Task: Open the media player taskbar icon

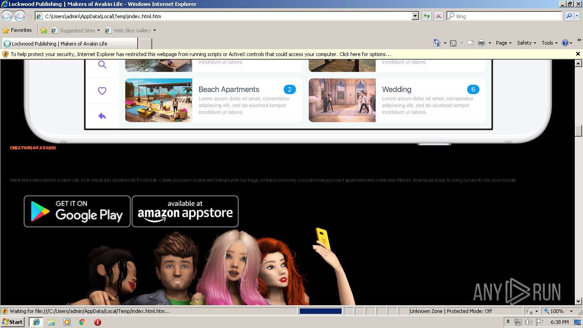Action: 67,322
